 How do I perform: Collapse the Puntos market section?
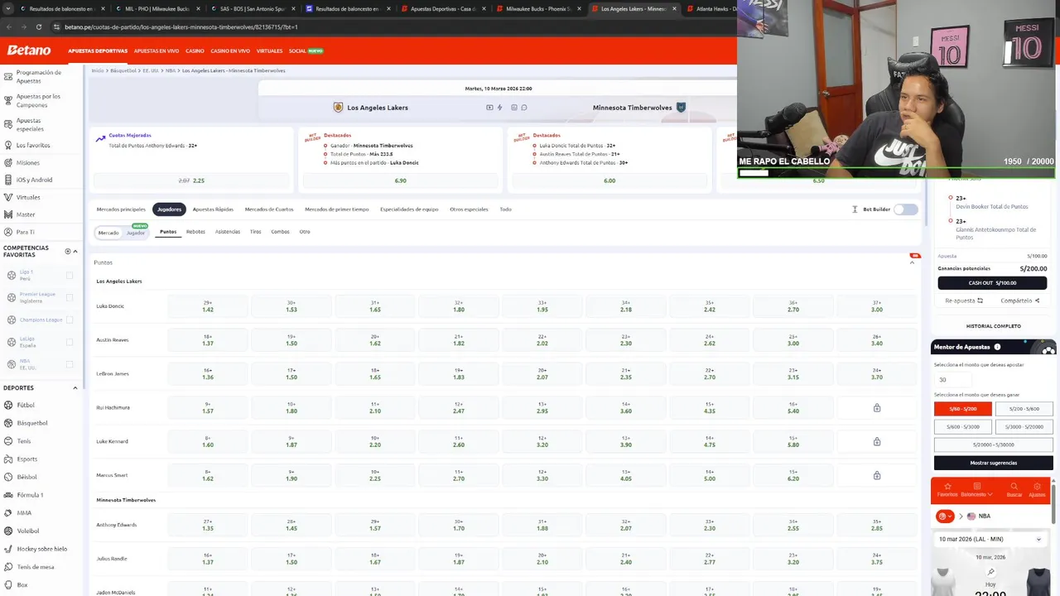tap(913, 262)
